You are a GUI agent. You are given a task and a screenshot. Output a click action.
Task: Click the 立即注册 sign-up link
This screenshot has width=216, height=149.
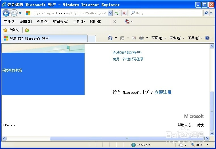(x=163, y=92)
